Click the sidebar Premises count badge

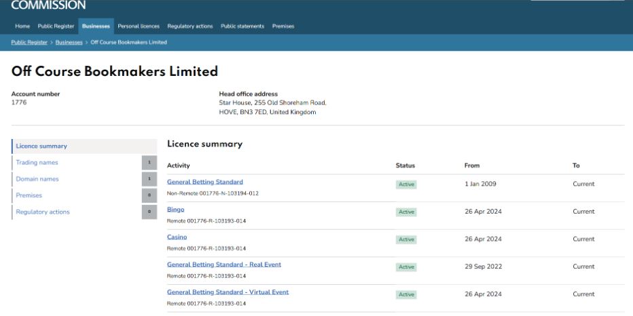coord(149,195)
